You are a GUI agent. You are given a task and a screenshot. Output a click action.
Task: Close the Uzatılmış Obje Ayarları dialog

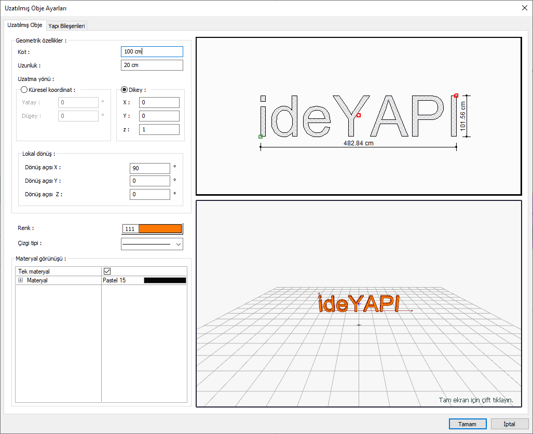pyautogui.click(x=523, y=8)
